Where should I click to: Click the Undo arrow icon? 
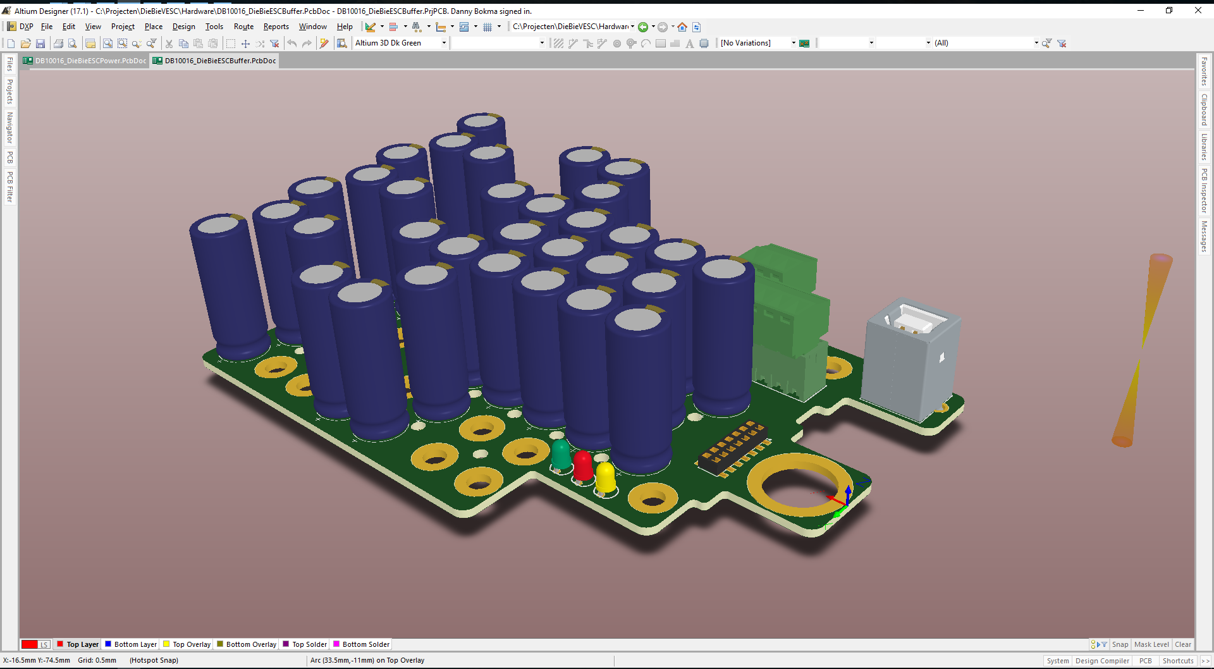click(x=292, y=44)
